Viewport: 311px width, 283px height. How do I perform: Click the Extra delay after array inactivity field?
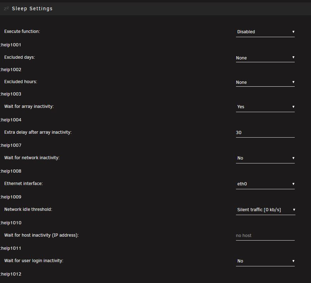point(265,132)
